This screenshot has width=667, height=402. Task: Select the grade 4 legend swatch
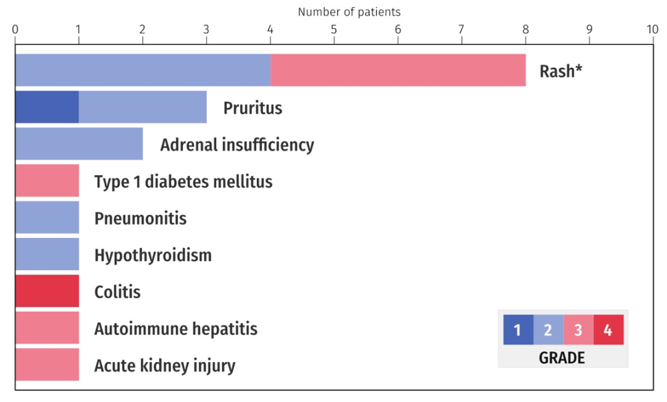pos(608,330)
